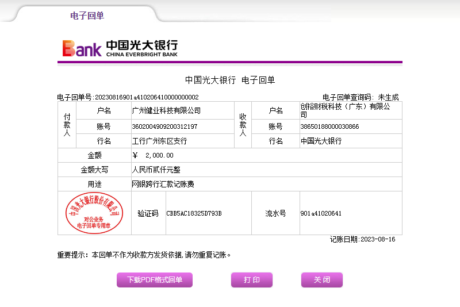460x307 pixels.
Task: Click the payee bank name 中国光大银行
Action: [x=321, y=141]
